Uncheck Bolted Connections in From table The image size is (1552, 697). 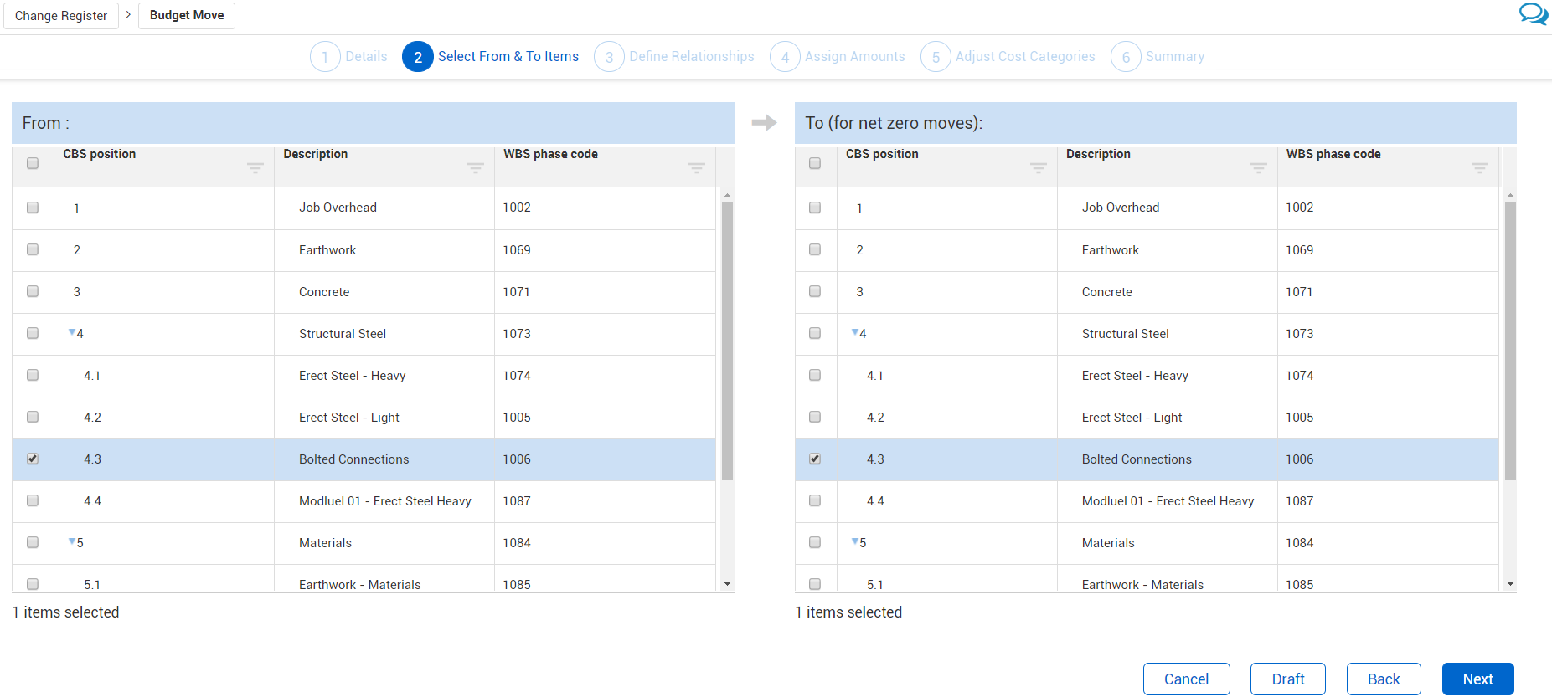(x=33, y=459)
